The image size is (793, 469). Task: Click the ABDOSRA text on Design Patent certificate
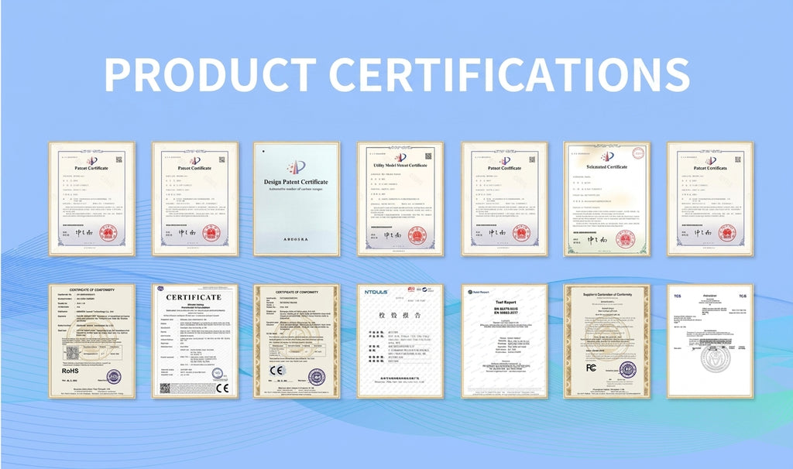(296, 239)
